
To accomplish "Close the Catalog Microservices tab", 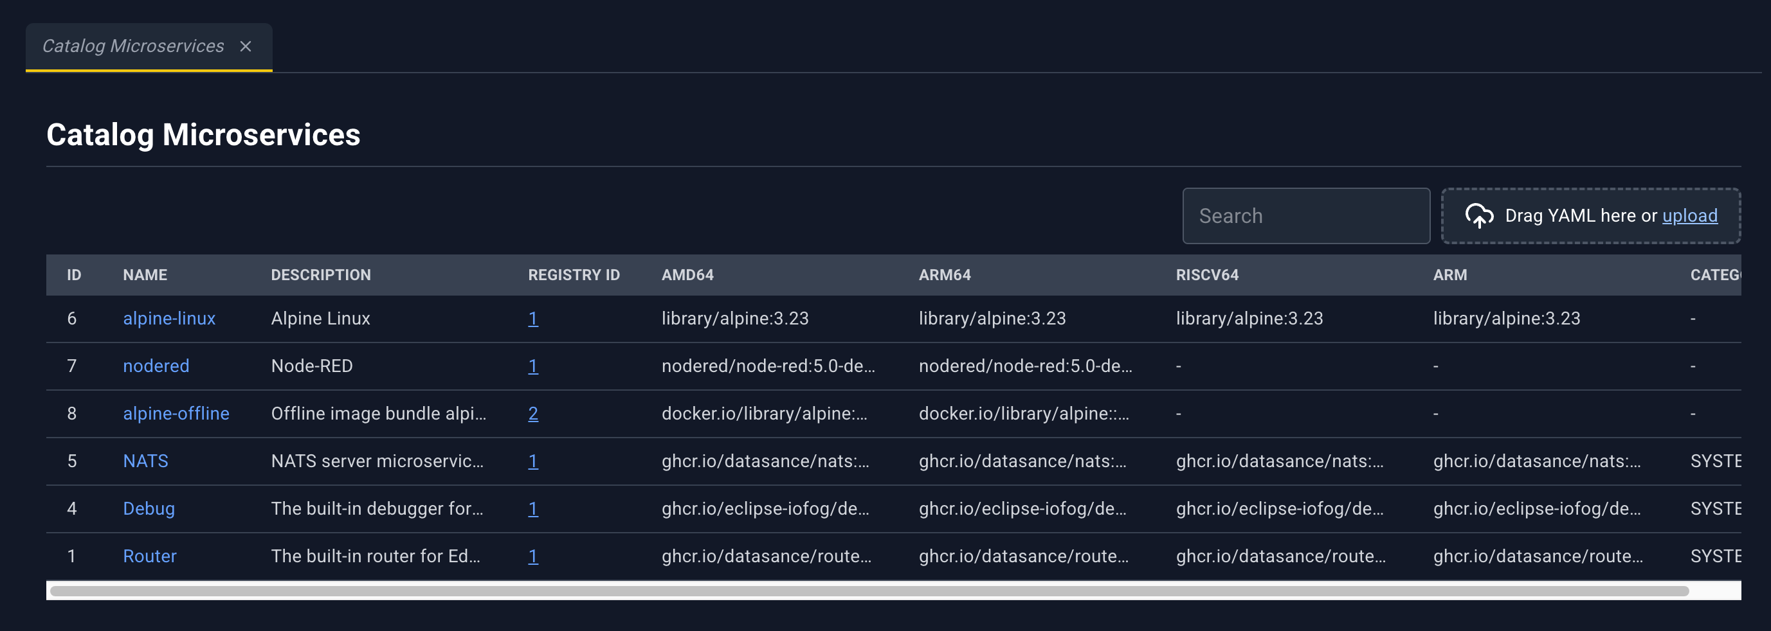I will pyautogui.click(x=246, y=46).
